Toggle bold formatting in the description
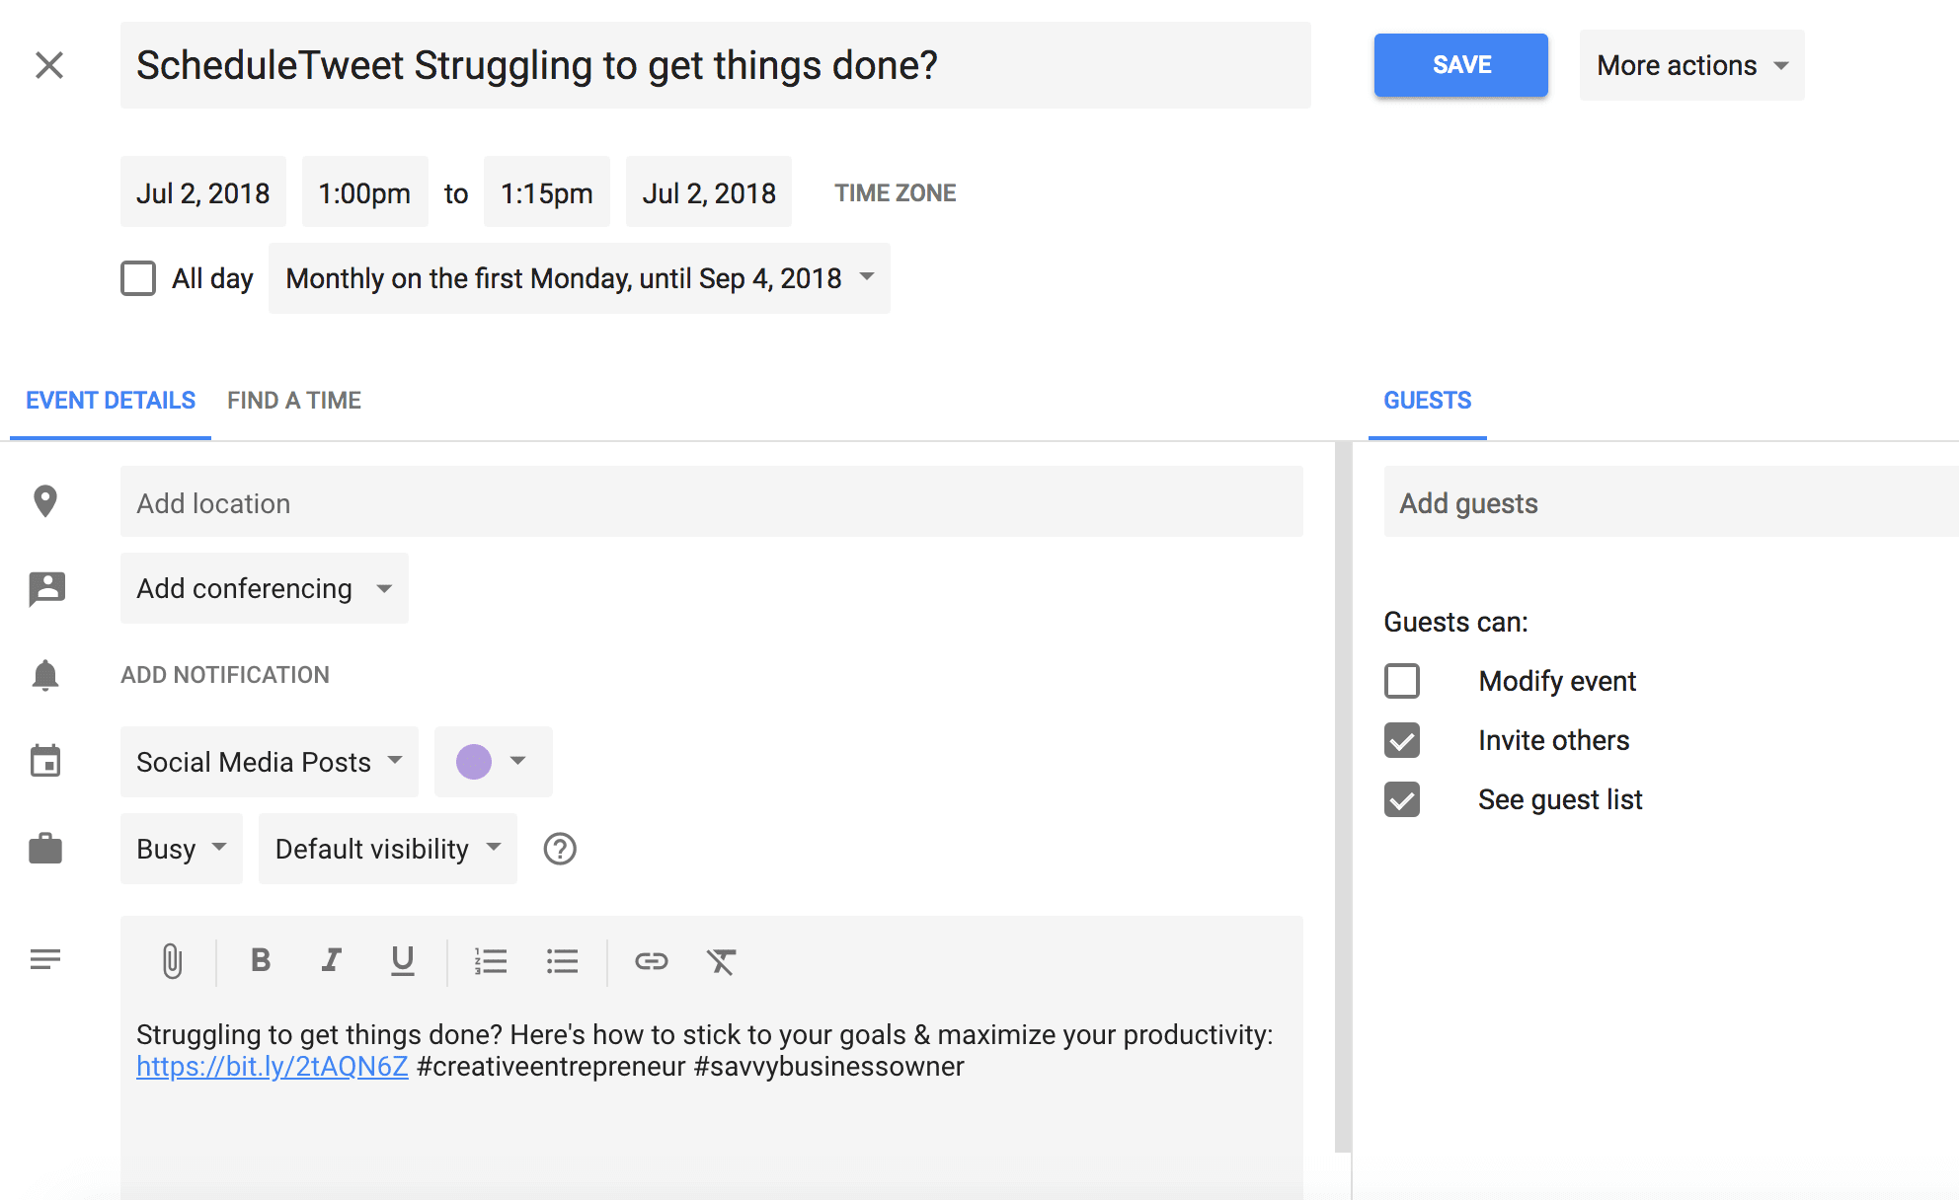This screenshot has width=1959, height=1200. 261,960
